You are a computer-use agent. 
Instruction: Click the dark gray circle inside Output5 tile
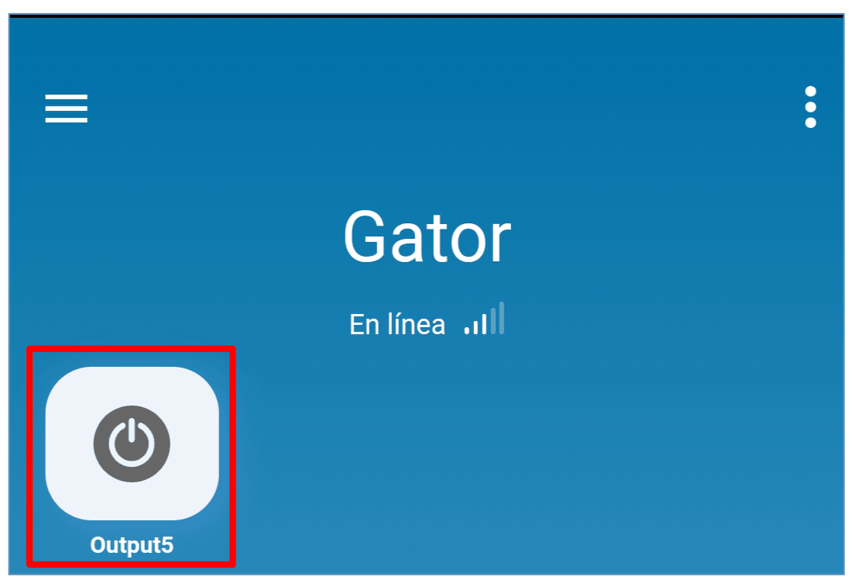(x=132, y=444)
